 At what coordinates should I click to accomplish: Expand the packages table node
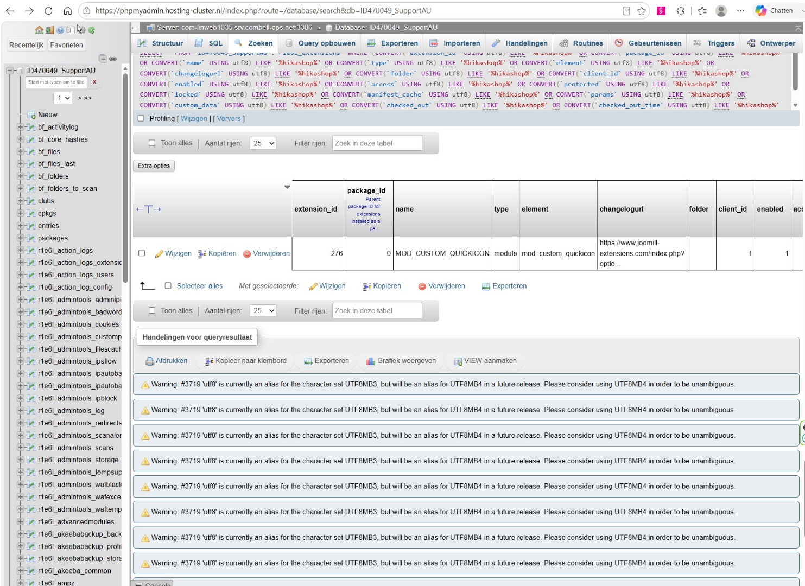(x=21, y=238)
